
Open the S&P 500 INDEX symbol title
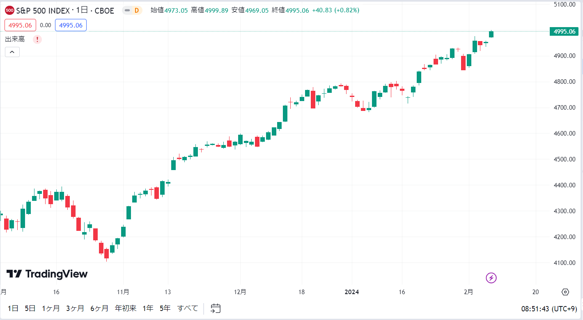pos(65,10)
